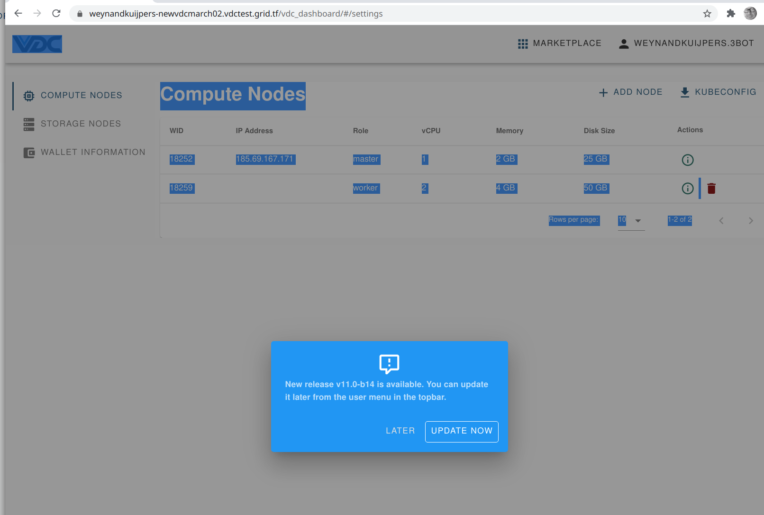The width and height of the screenshot is (764, 515).
Task: Click ADD NODE to create a node
Action: [x=630, y=92]
